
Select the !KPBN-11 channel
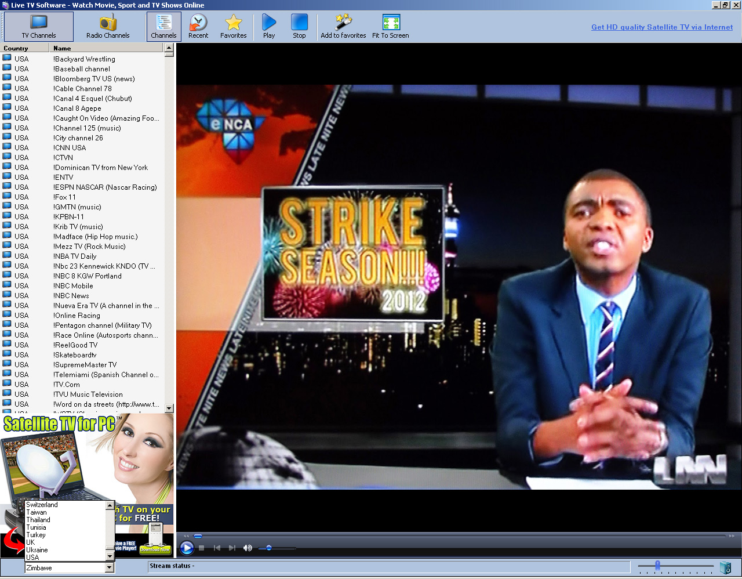[x=82, y=216]
